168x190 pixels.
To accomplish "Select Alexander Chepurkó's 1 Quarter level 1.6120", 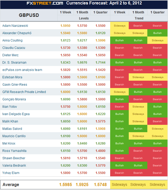I will click(x=100, y=33).
